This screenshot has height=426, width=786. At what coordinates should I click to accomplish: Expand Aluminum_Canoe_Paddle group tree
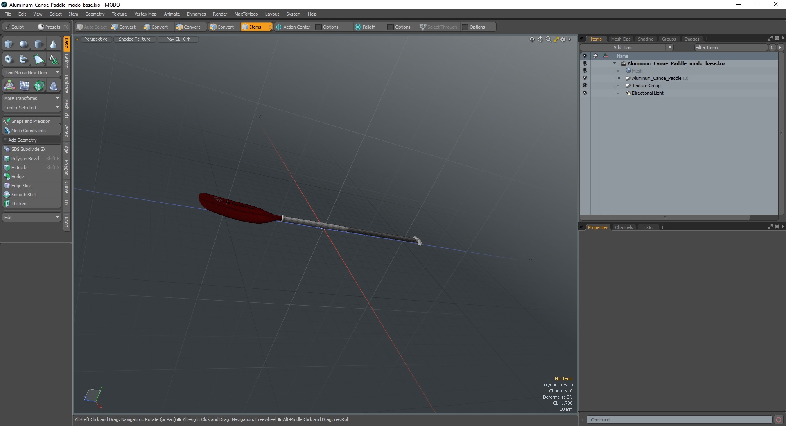[x=619, y=78]
